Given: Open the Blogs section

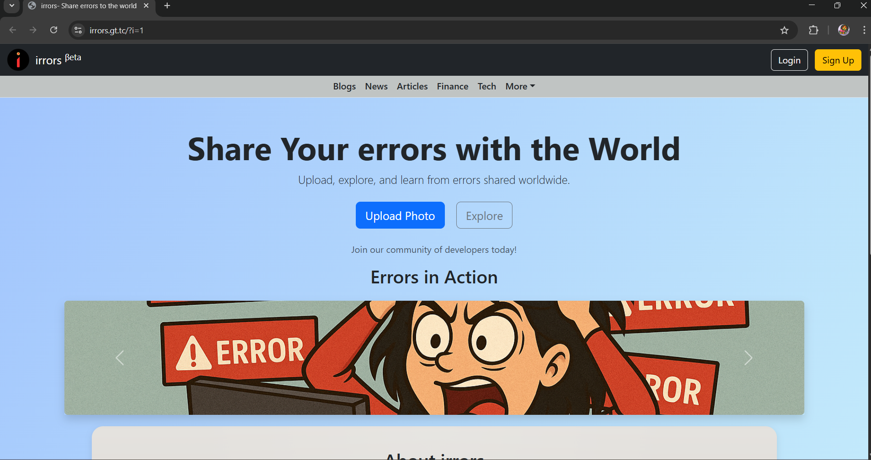Looking at the screenshot, I should pos(344,86).
